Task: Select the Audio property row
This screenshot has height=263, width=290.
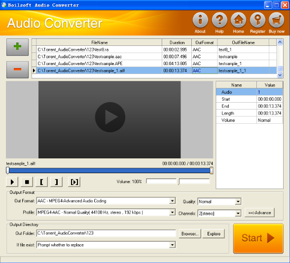Action: point(250,92)
